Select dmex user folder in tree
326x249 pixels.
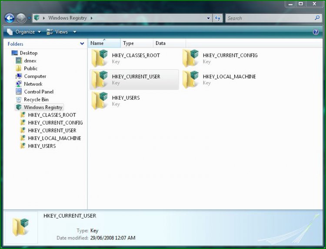coord(30,61)
